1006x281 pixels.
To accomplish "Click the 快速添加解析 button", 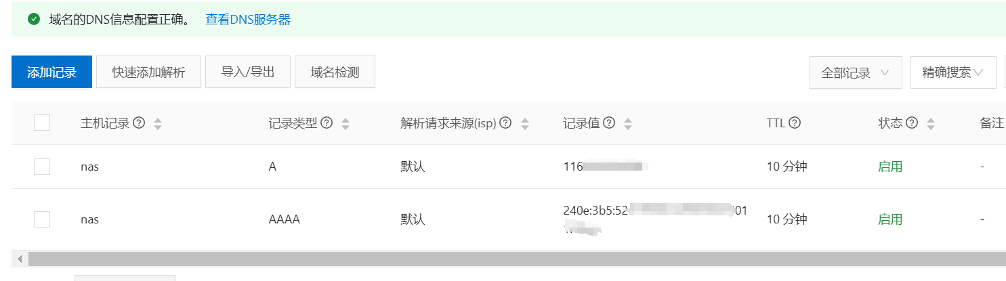I will (148, 72).
